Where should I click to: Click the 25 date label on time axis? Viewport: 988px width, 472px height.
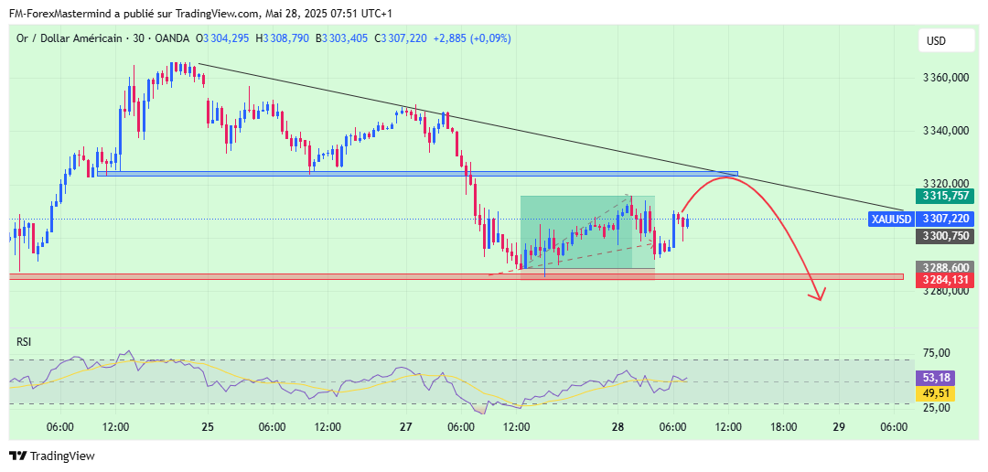(208, 426)
